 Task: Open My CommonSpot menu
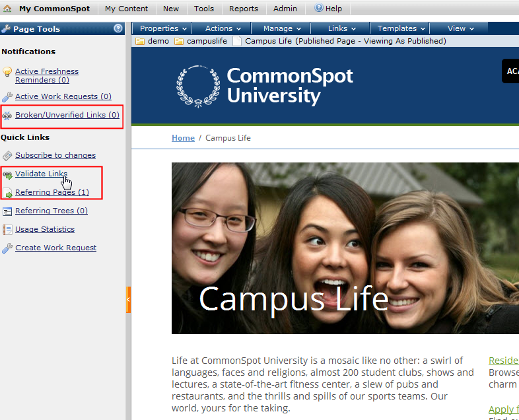tap(54, 9)
